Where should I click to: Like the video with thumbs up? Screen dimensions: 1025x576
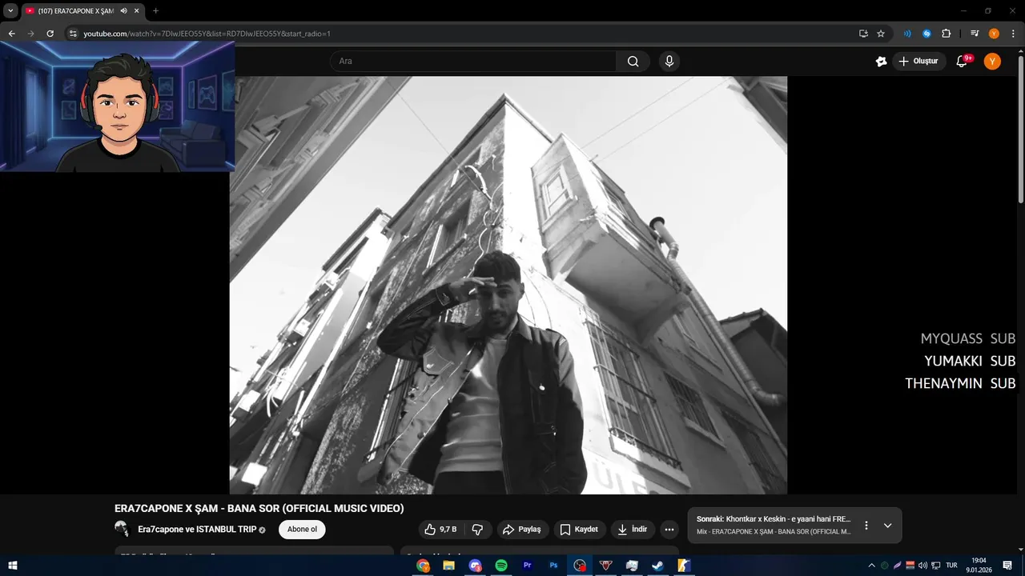click(x=440, y=530)
